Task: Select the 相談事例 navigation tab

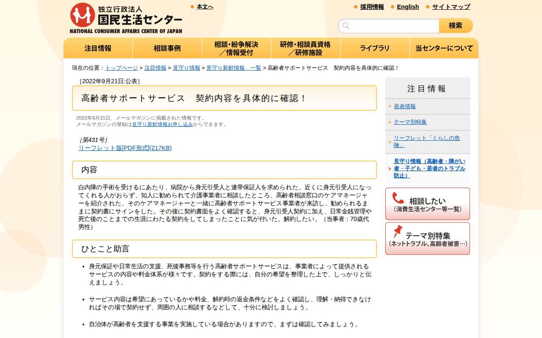Action: tap(167, 48)
